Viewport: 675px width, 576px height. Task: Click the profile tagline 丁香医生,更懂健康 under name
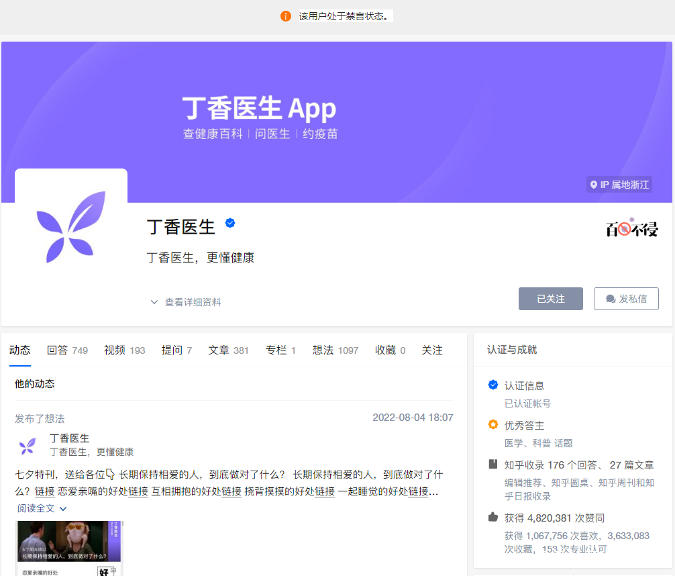(x=201, y=258)
